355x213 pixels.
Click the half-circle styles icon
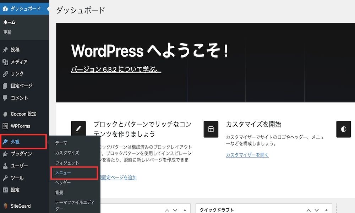pyautogui.click(x=343, y=129)
